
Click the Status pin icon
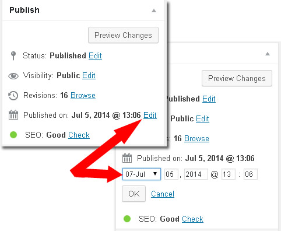click(x=13, y=56)
